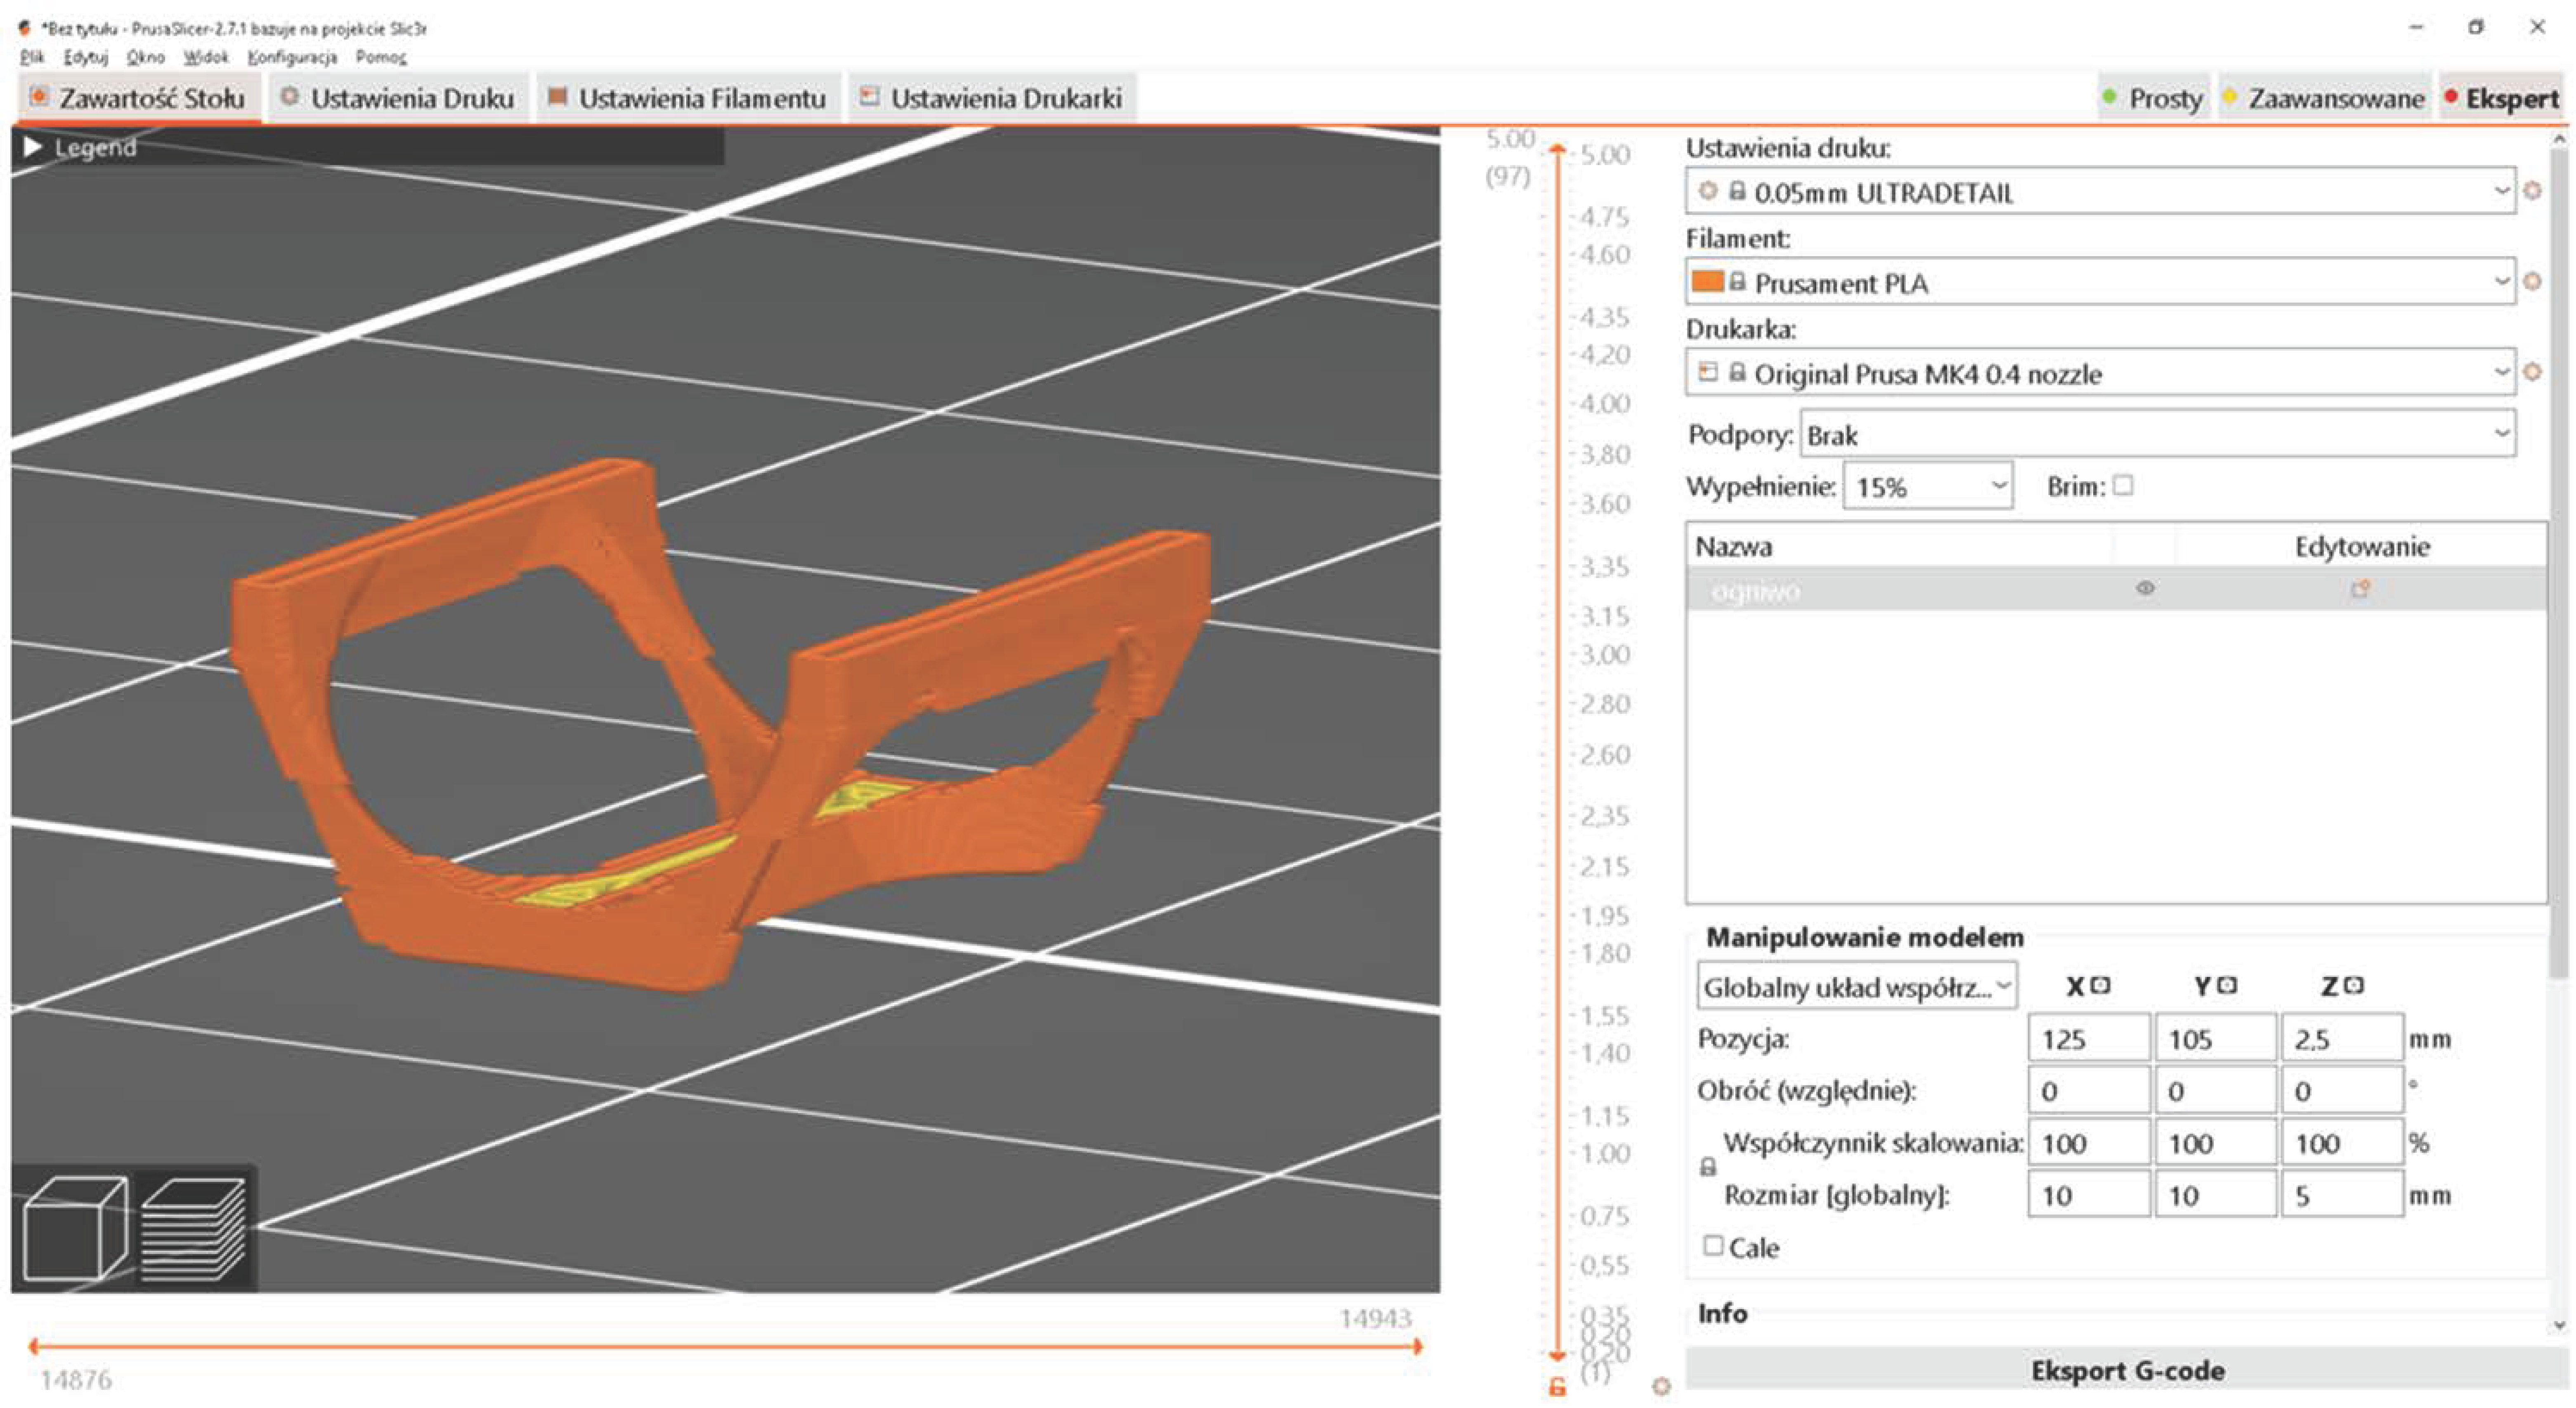Click the Obróć X rotation field
Image resolution: width=2576 pixels, height=1408 pixels.
coord(2089,1090)
